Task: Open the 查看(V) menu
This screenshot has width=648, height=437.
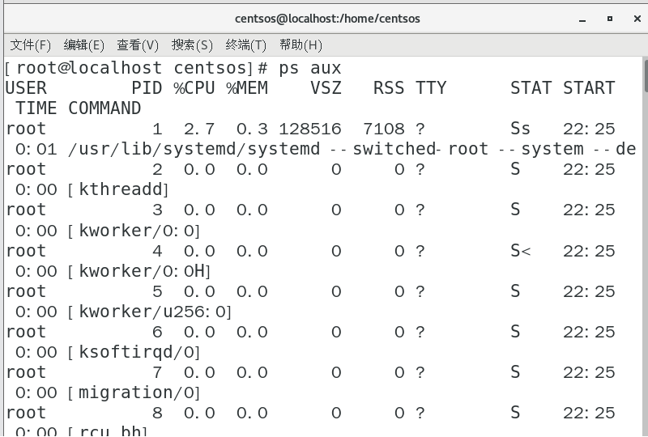Action: pyautogui.click(x=138, y=45)
